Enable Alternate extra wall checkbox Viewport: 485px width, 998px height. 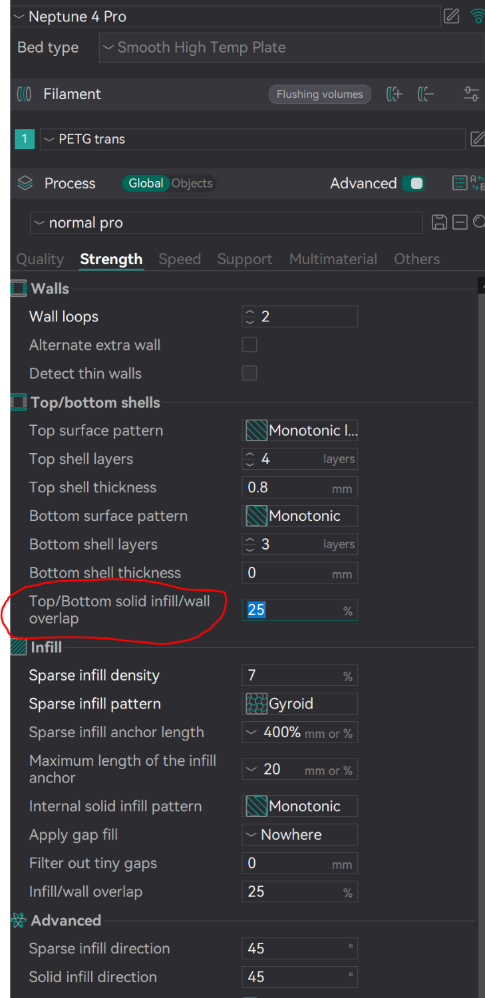pyautogui.click(x=249, y=345)
